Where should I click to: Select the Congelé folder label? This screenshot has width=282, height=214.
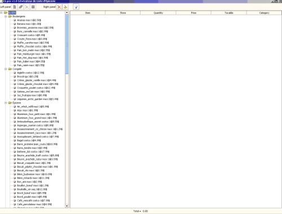click(x=17, y=69)
